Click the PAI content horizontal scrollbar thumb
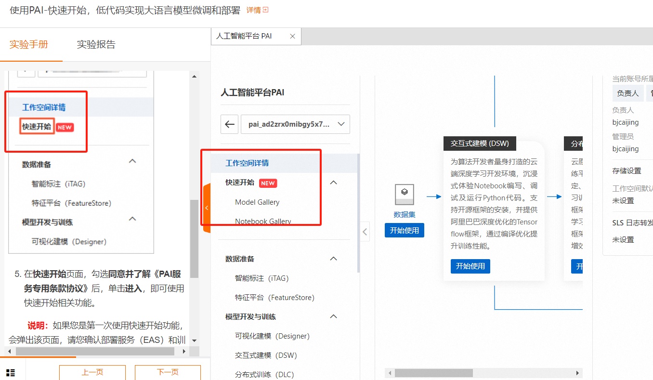The height and width of the screenshot is (380, 653). tap(433, 373)
